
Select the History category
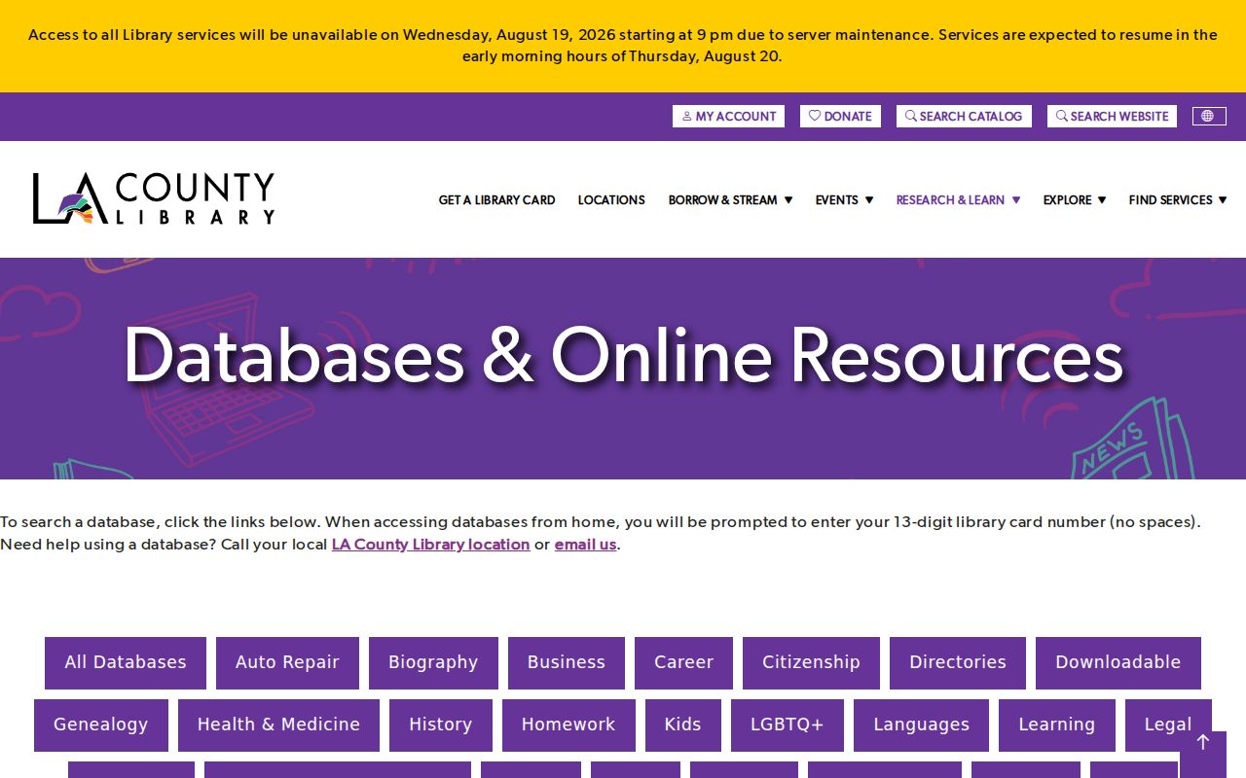point(441,725)
